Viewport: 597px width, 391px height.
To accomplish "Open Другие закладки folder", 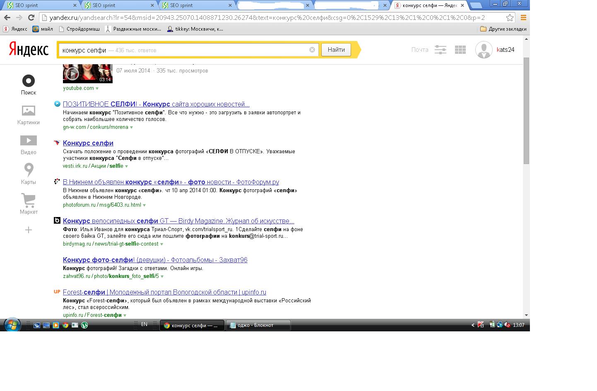I will tap(503, 29).
